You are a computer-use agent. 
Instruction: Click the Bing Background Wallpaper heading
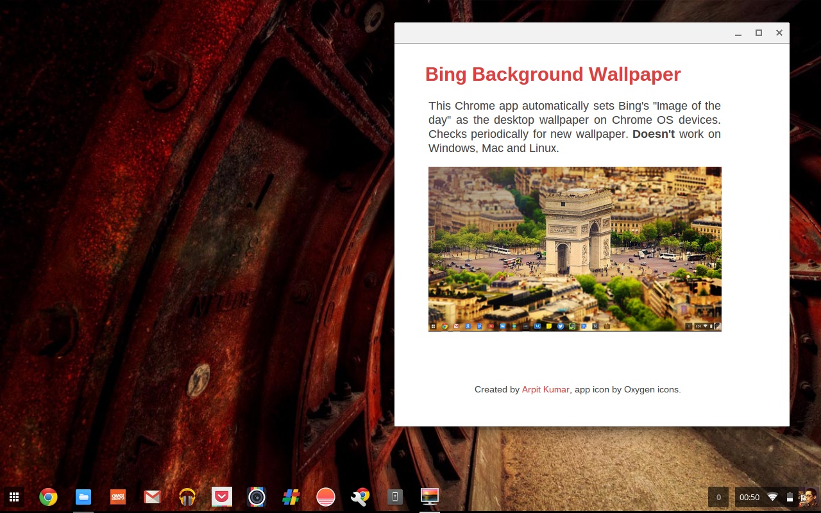point(553,74)
